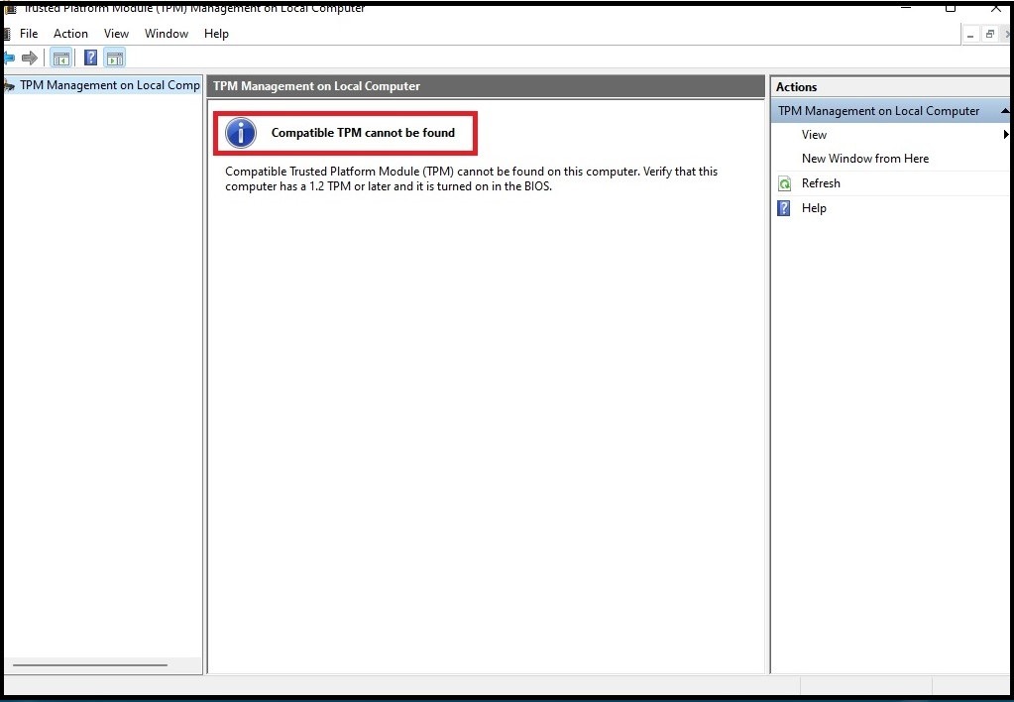Click the back navigation arrow icon
The height and width of the screenshot is (702, 1014).
pyautogui.click(x=8, y=57)
